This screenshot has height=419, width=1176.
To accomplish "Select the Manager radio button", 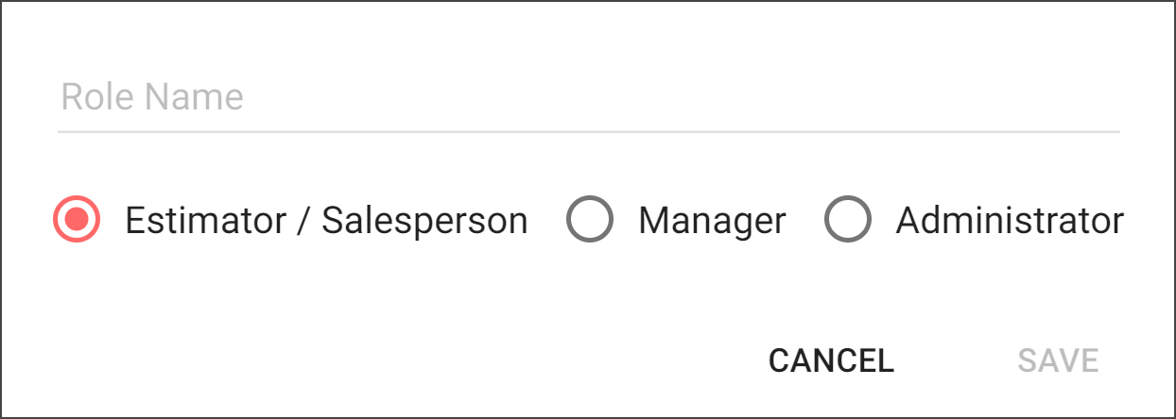I will pyautogui.click(x=589, y=220).
